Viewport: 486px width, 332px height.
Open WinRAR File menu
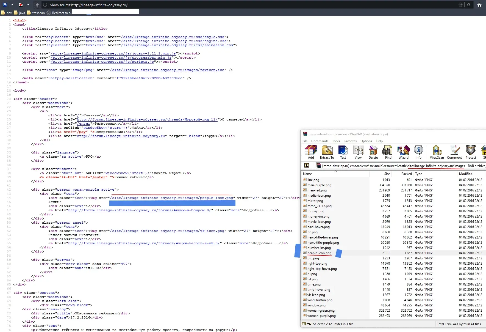(305, 141)
